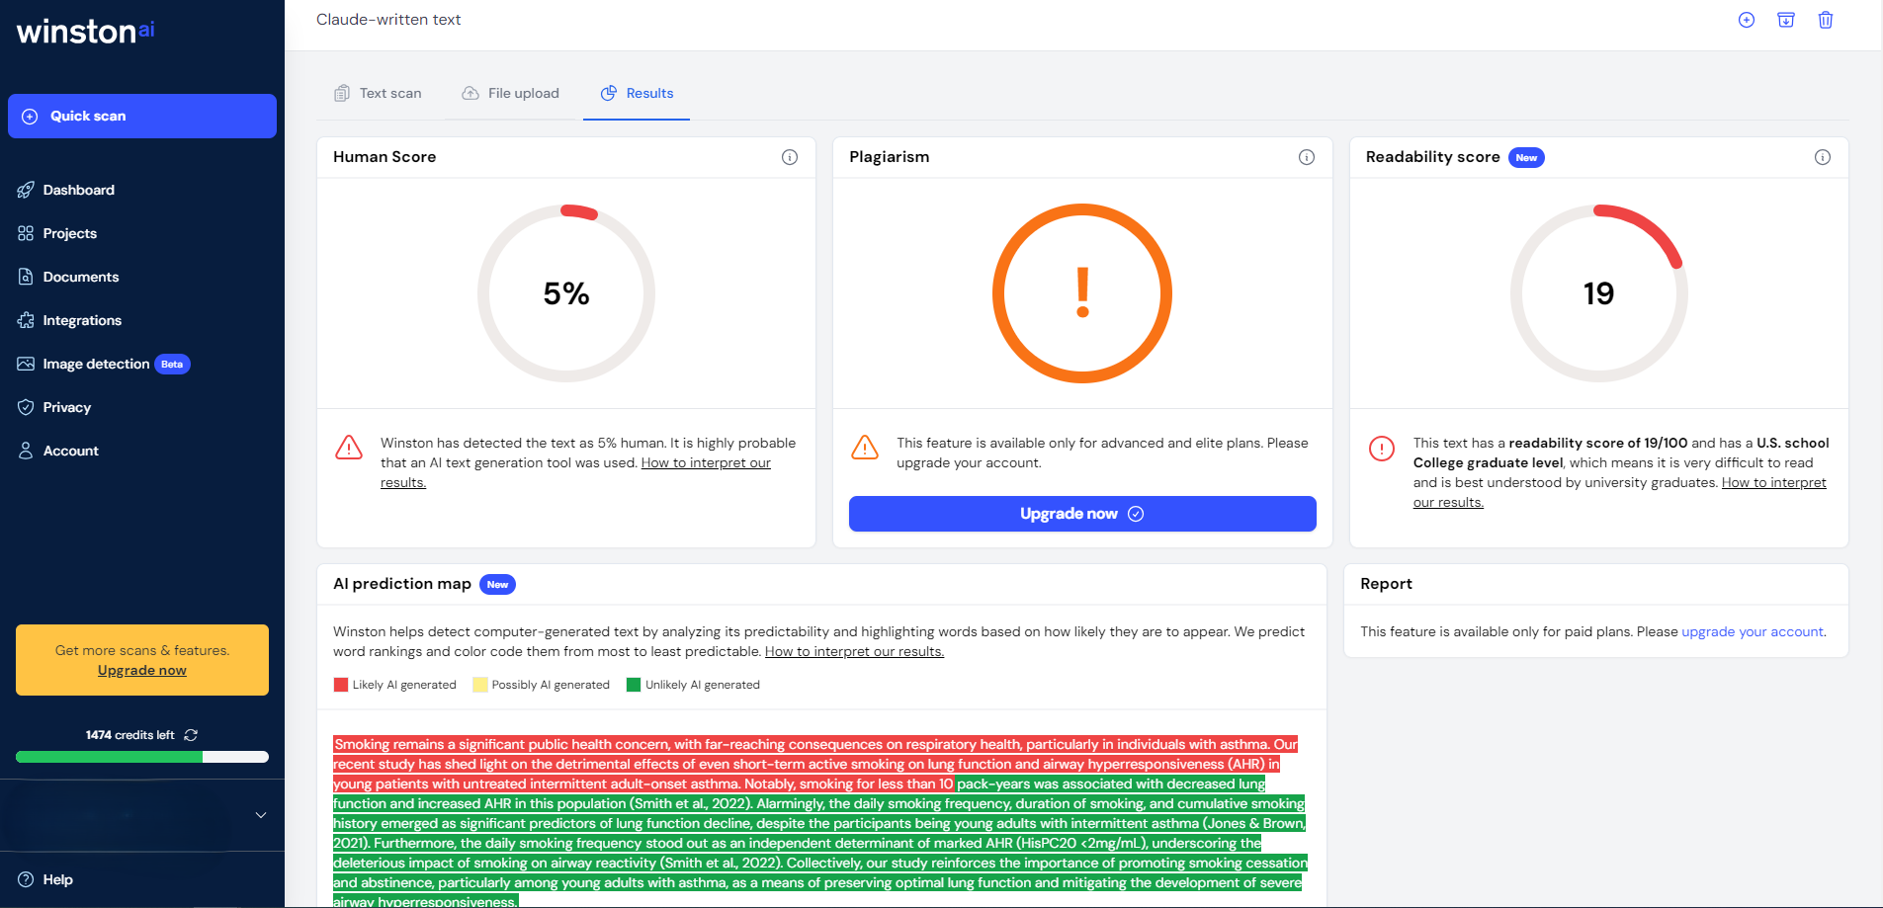Switch to the Text scan tab

click(379, 93)
